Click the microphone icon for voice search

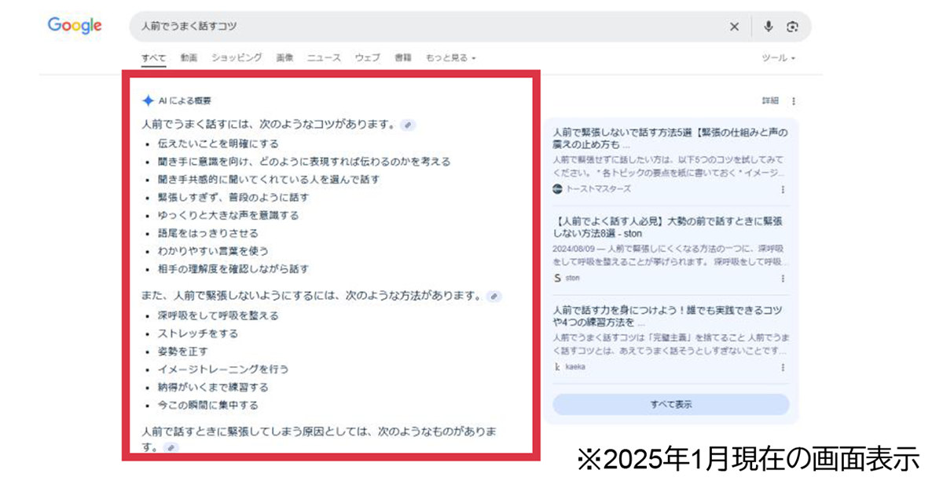(x=768, y=26)
